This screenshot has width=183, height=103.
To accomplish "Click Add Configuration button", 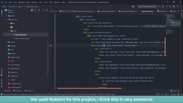I will [147, 7].
